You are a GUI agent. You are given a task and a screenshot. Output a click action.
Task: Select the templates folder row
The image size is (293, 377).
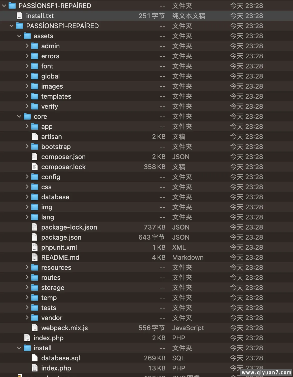146,96
